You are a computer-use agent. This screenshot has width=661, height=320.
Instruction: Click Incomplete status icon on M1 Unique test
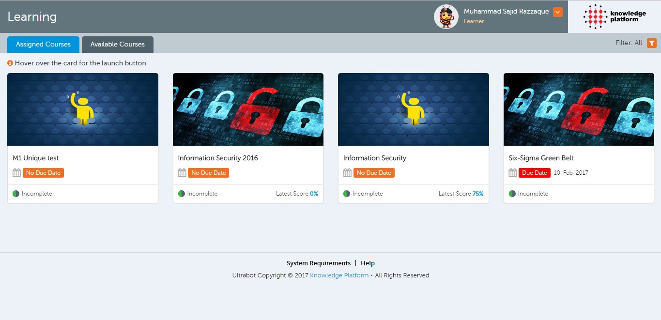click(16, 194)
